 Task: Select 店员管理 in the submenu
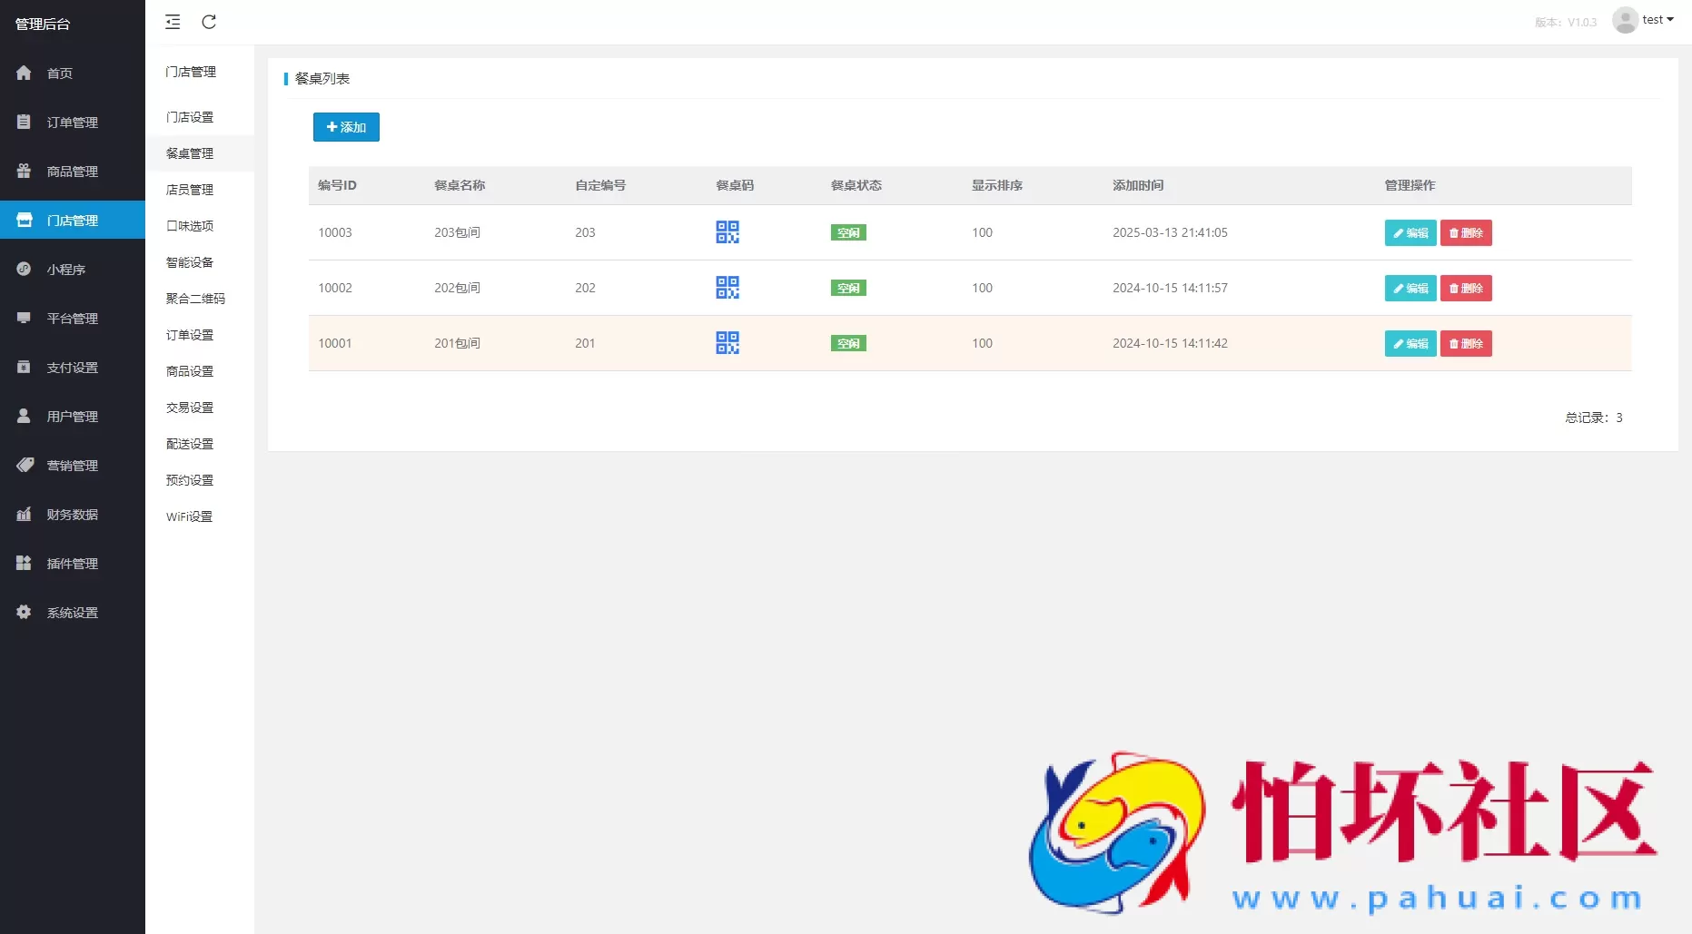click(x=190, y=190)
